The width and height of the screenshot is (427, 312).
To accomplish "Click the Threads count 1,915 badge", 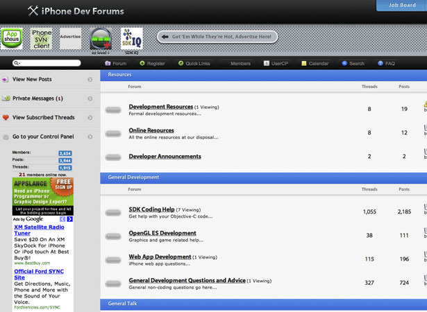I will coord(65,168).
